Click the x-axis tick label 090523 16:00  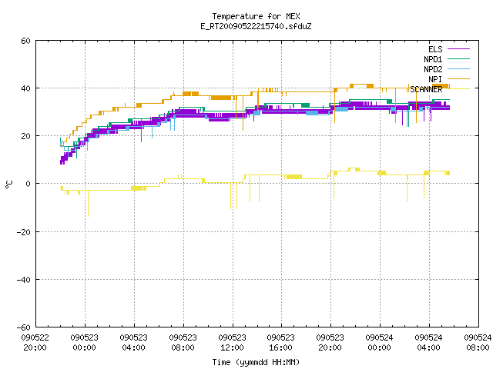click(x=280, y=343)
